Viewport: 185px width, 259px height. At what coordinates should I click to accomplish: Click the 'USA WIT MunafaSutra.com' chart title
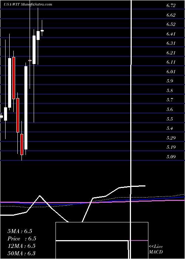click(x=28, y=4)
